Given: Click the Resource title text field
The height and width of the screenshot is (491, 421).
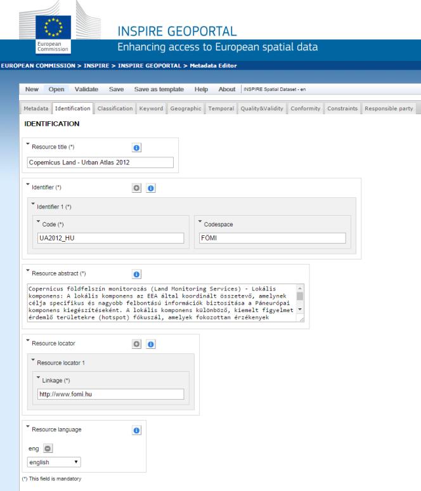Looking at the screenshot, I should pos(100,162).
